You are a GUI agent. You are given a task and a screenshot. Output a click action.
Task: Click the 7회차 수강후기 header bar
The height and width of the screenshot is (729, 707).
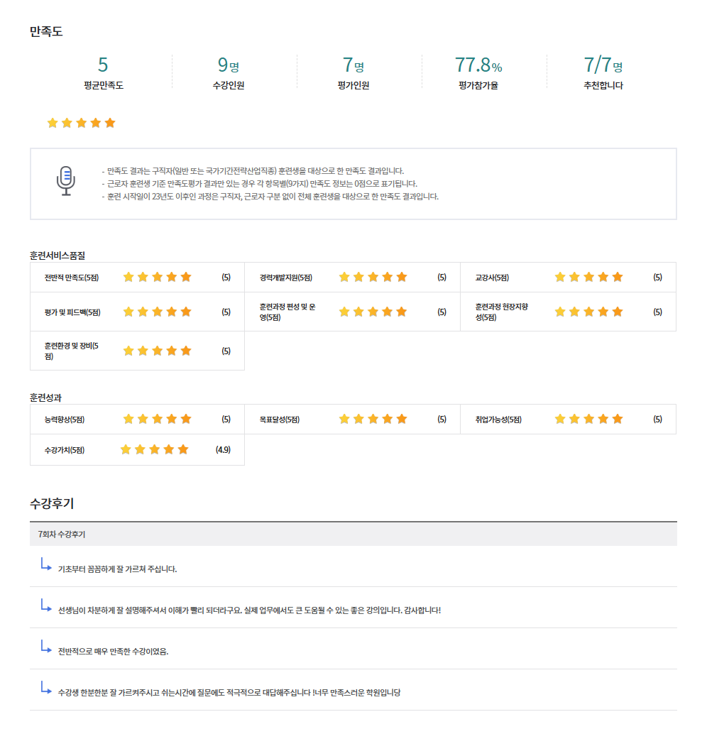pos(353,534)
